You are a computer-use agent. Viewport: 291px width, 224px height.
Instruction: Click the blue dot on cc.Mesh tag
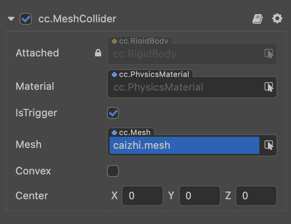click(114, 133)
